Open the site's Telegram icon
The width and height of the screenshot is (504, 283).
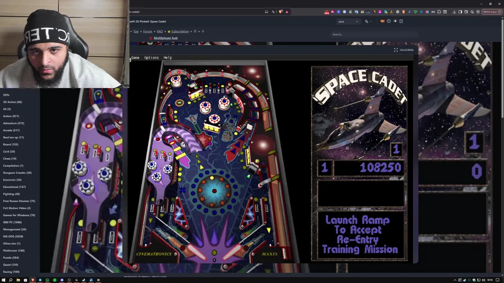coord(395,21)
